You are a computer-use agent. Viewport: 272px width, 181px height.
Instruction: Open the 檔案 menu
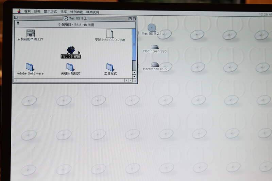(28, 12)
